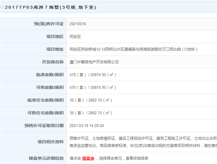The image size is (217, 164).
Task: Click the 楼盘单元详细信息 label
Action: [46, 158]
